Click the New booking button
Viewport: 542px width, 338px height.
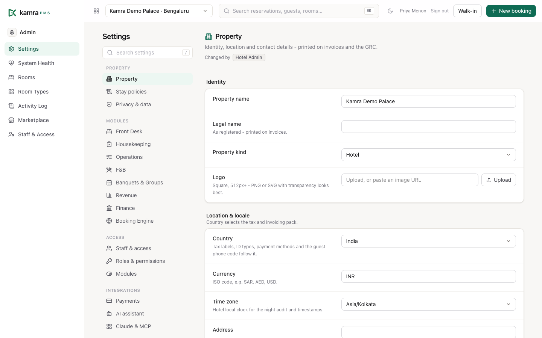(x=511, y=11)
